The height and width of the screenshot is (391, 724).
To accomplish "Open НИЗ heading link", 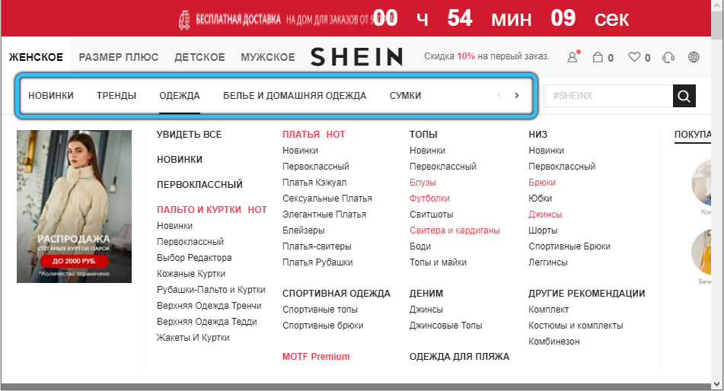I will coord(538,135).
